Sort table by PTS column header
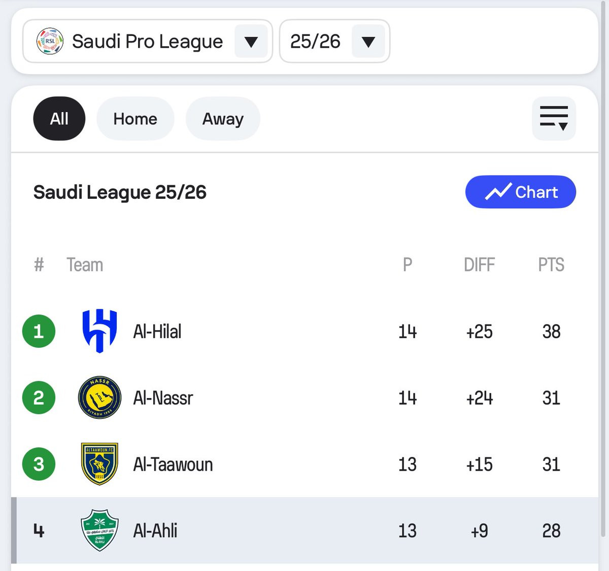The image size is (609, 571). click(x=551, y=265)
